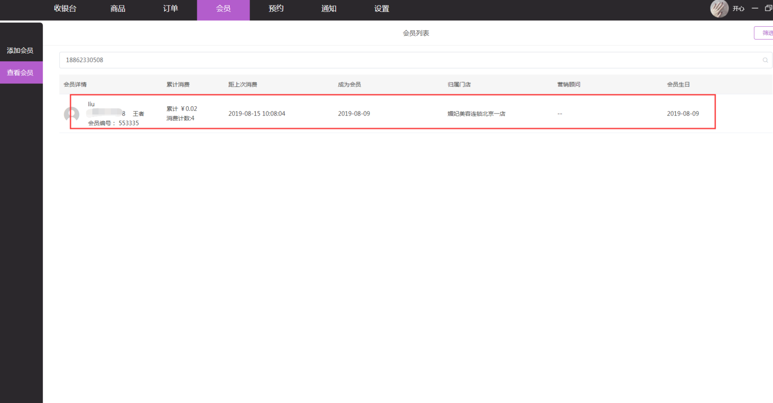
Task: Minimize the application window
Action: [x=755, y=9]
